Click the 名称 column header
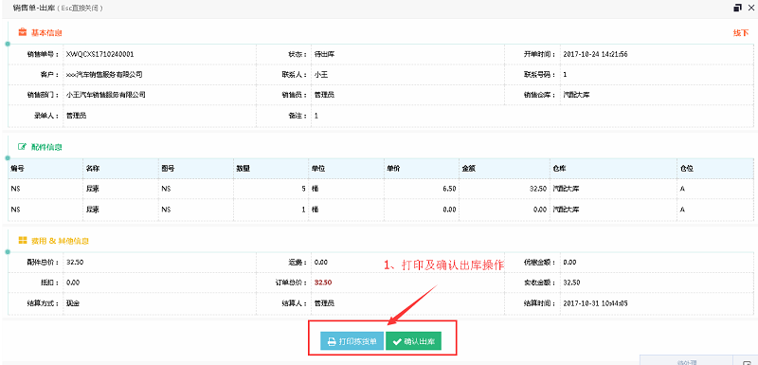Screen dimensions: 758x365 pos(93,168)
